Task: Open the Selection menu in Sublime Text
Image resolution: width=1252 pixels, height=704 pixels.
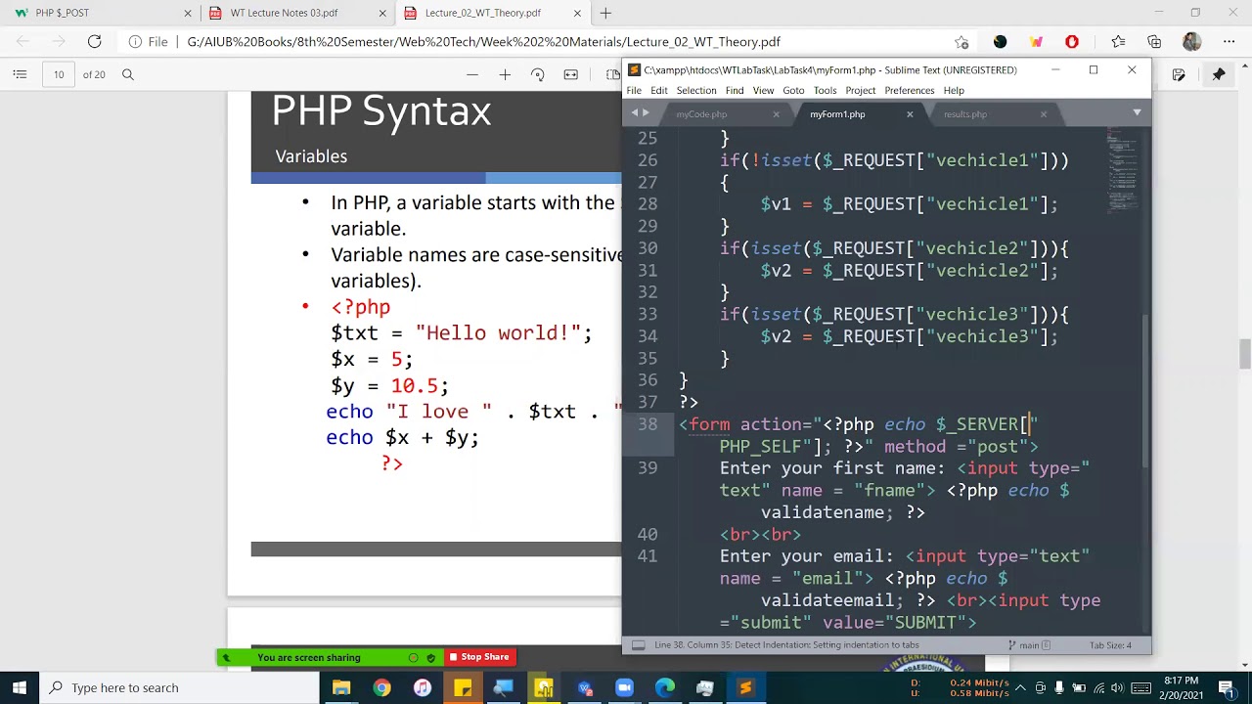Action: click(x=696, y=90)
